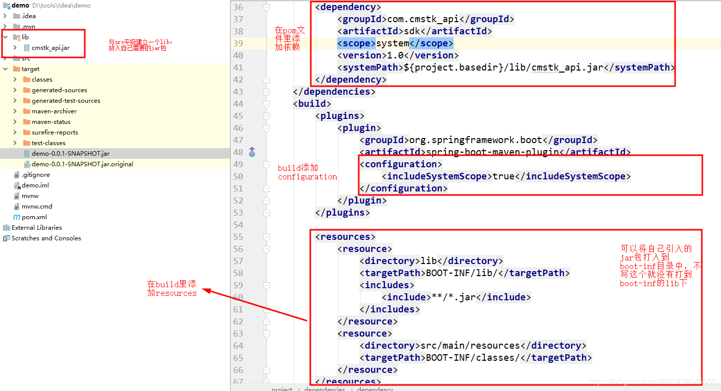Screen dimensions: 721x391
Task: Click the mvnw.cmd file icon
Action: pos(17,207)
